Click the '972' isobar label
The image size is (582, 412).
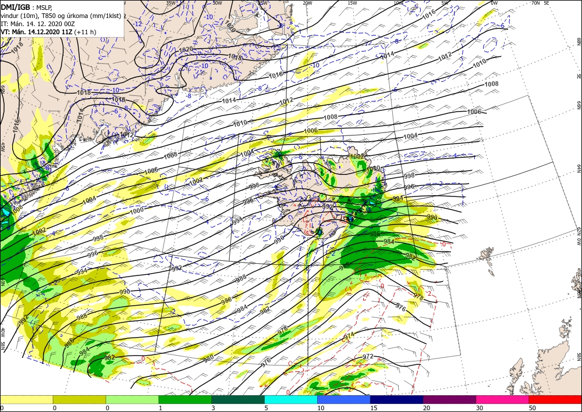368,356
